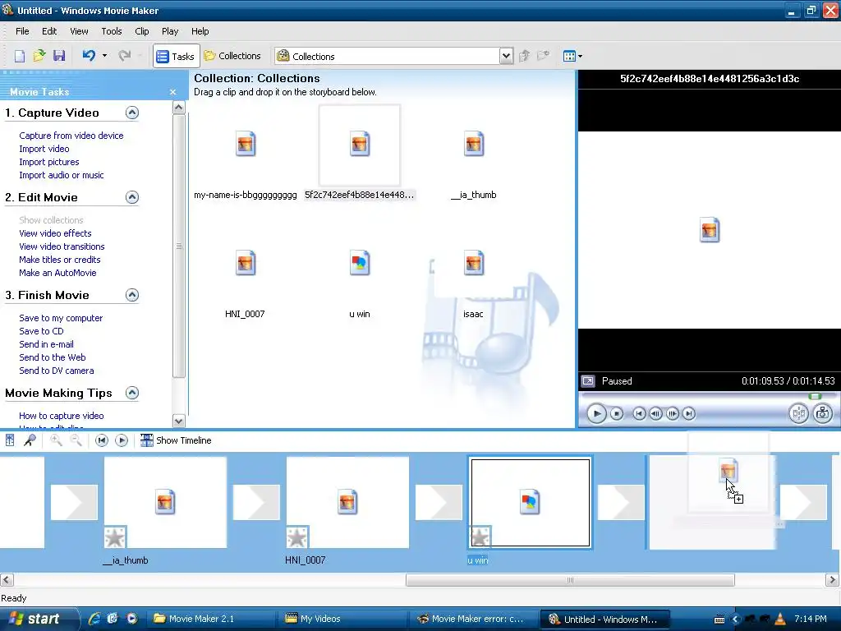Toggle full screen preview icon
Image resolution: width=841 pixels, height=631 pixels.
pos(588,381)
